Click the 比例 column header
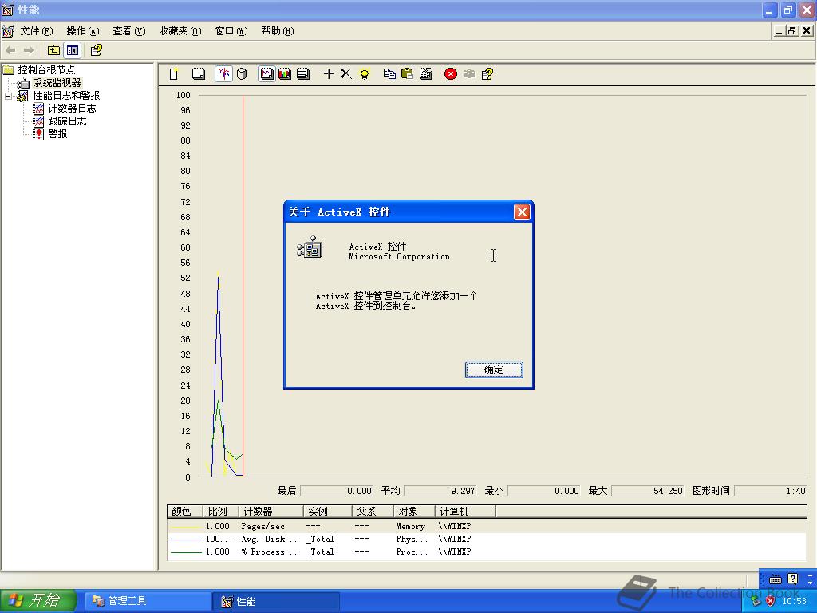 pyautogui.click(x=220, y=512)
